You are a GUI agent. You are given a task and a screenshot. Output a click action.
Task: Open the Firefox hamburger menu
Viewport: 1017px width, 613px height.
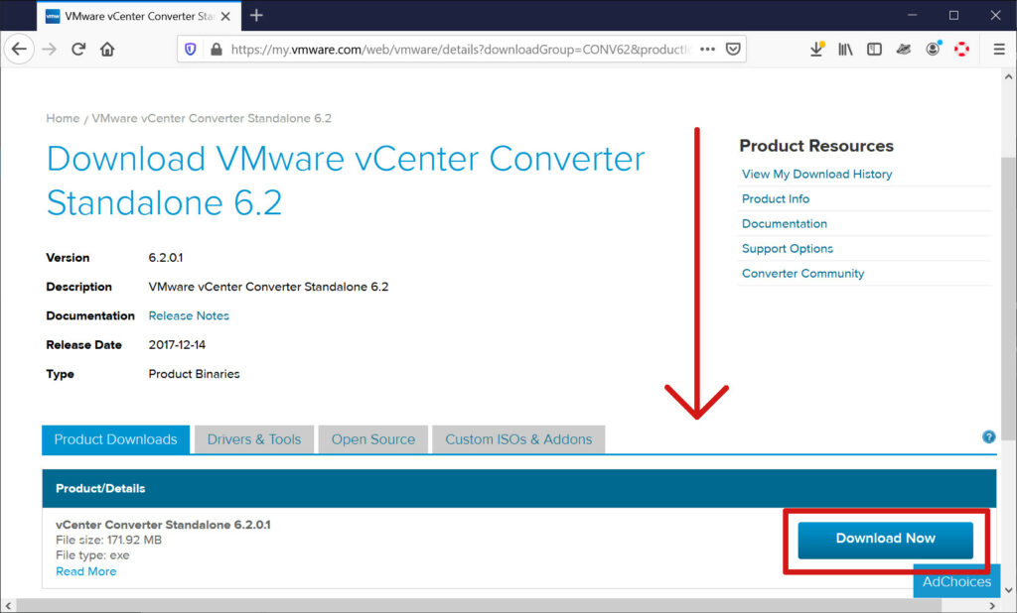click(x=999, y=50)
